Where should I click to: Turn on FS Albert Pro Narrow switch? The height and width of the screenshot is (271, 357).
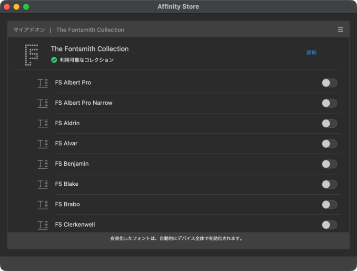(x=329, y=103)
